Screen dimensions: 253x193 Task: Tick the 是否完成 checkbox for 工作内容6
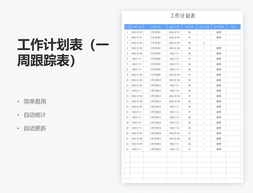click(204, 59)
